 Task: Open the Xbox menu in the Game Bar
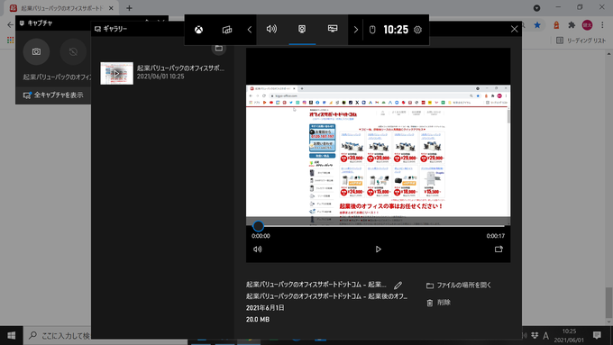[198, 30]
